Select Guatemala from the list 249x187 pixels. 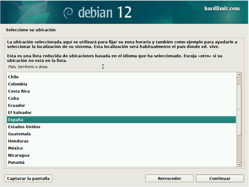click(x=19, y=134)
